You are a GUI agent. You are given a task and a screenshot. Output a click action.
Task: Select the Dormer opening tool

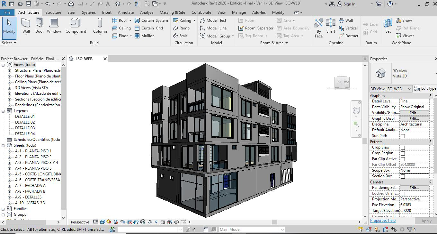tap(348, 36)
